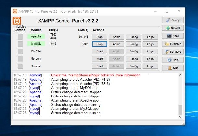Click log line Attempting to start MySQL app
Image resolution: width=198 pixels, height=136 pixels.
(x=76, y=109)
